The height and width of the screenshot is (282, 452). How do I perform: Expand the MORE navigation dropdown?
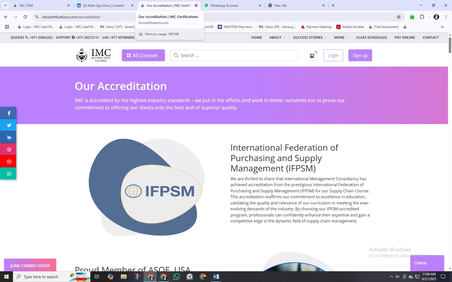click(341, 37)
